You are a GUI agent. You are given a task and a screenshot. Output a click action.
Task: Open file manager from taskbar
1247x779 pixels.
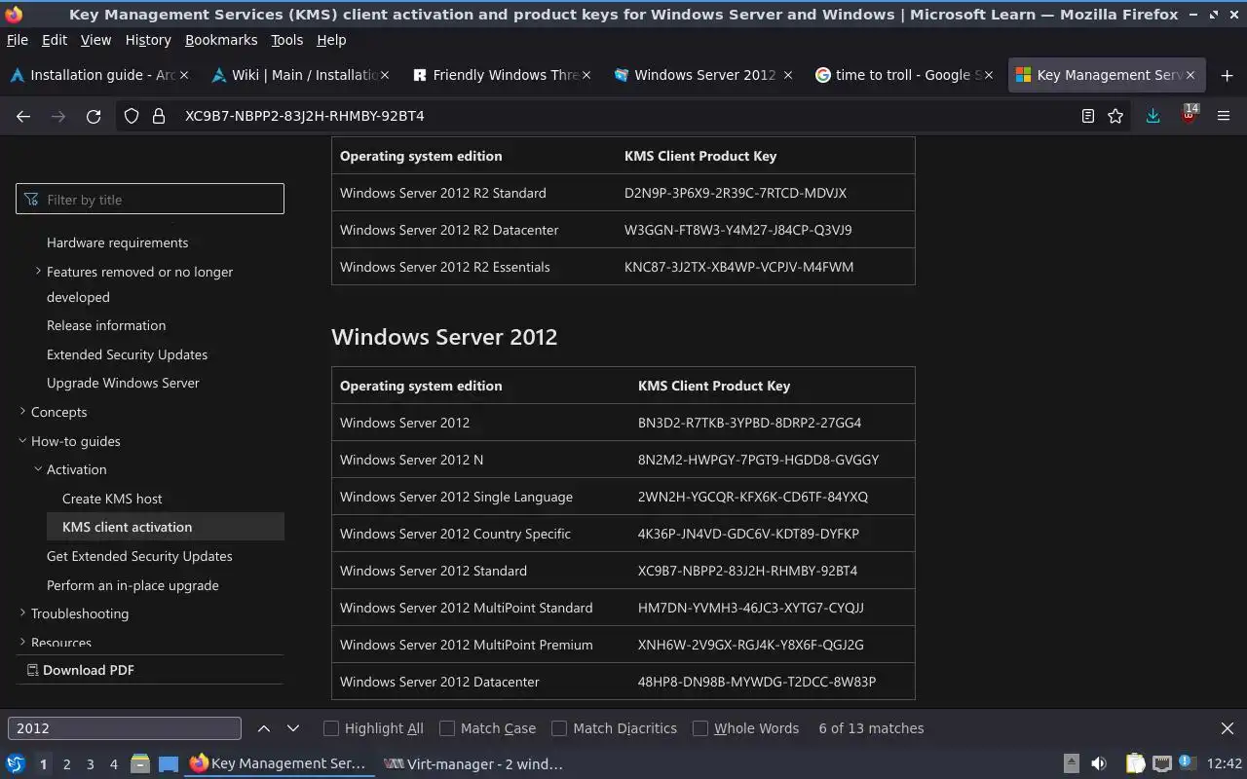[x=140, y=764]
